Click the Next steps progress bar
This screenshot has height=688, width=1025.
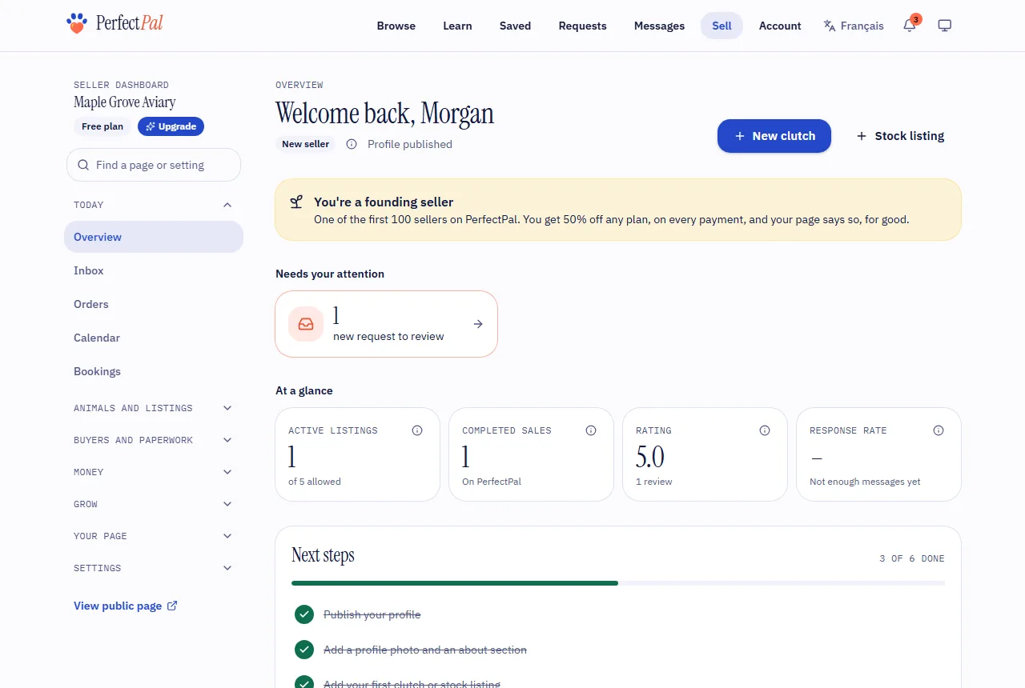pyautogui.click(x=618, y=583)
